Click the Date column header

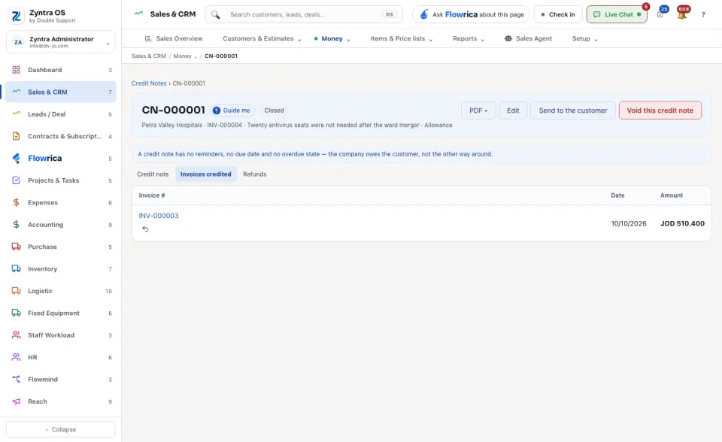617,195
